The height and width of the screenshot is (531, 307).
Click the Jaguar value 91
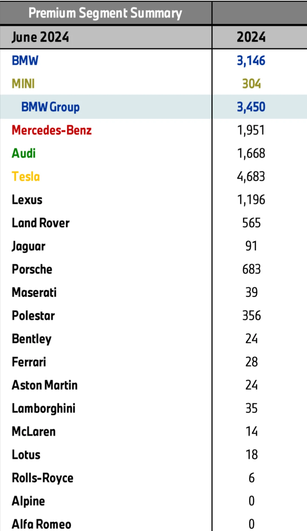click(x=251, y=246)
